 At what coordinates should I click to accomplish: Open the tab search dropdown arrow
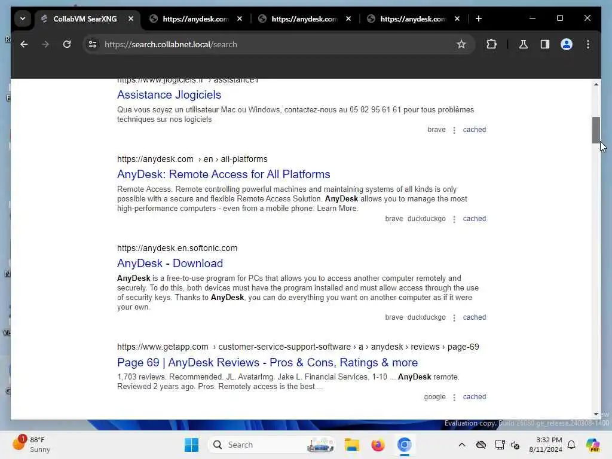pyautogui.click(x=23, y=19)
